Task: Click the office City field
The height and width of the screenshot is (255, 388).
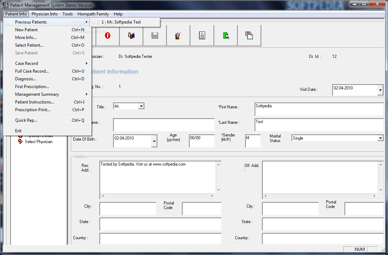Action: coord(290,209)
